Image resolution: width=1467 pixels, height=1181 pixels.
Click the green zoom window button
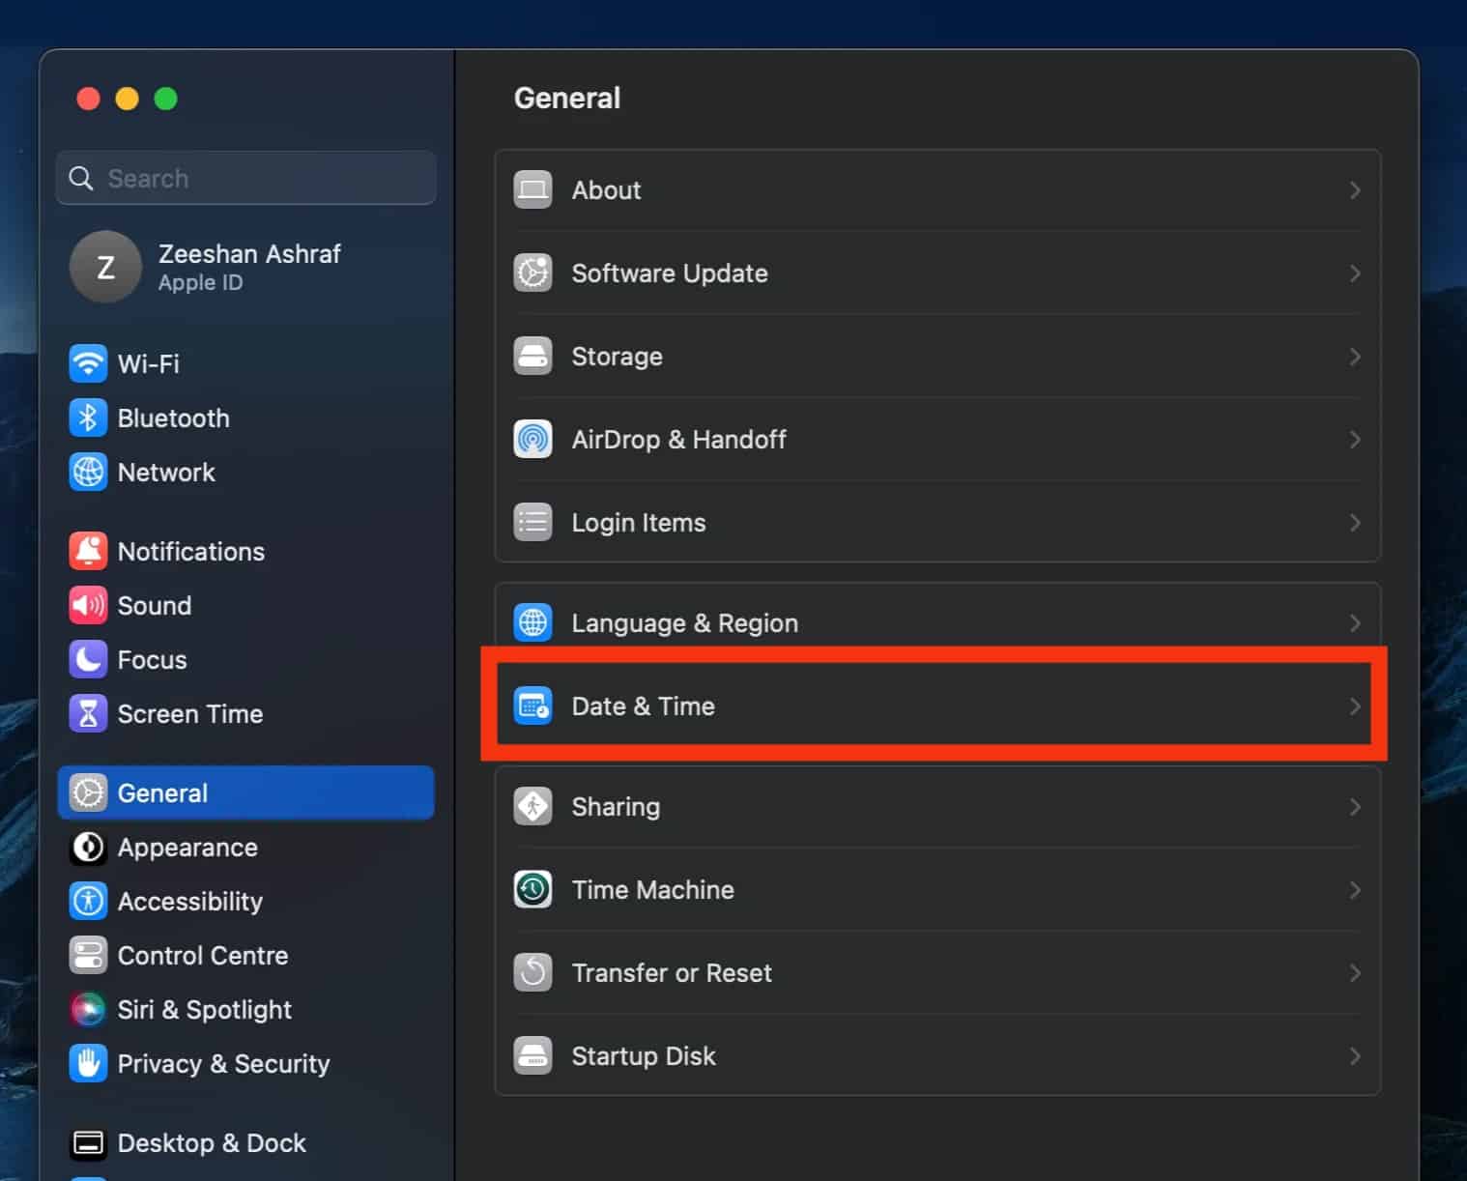point(165,99)
